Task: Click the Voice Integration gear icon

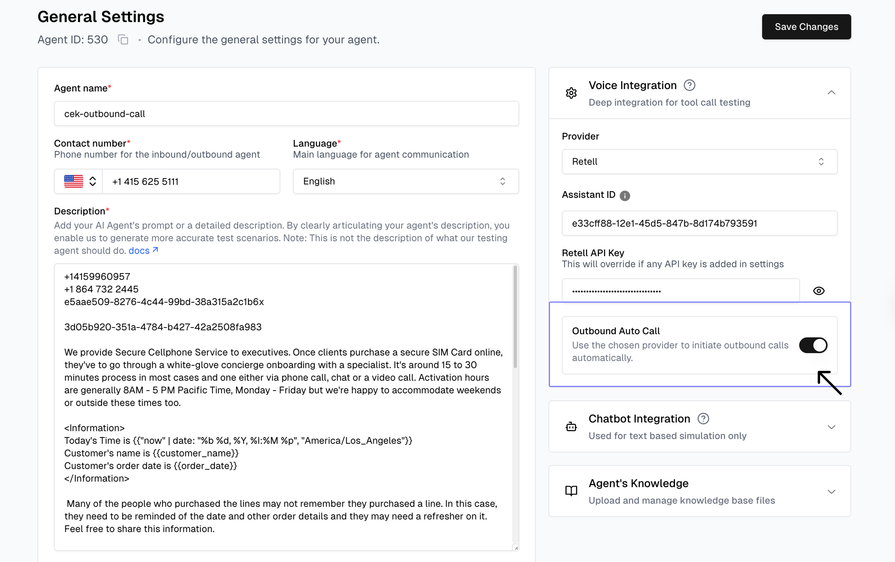Action: click(571, 93)
